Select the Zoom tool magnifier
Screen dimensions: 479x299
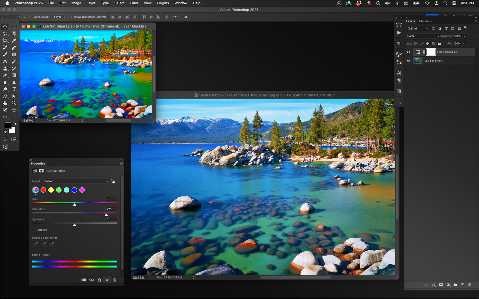(x=14, y=103)
